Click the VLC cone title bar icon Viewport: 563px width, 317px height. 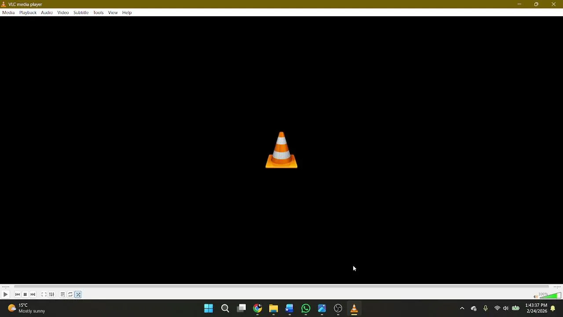(x=4, y=4)
